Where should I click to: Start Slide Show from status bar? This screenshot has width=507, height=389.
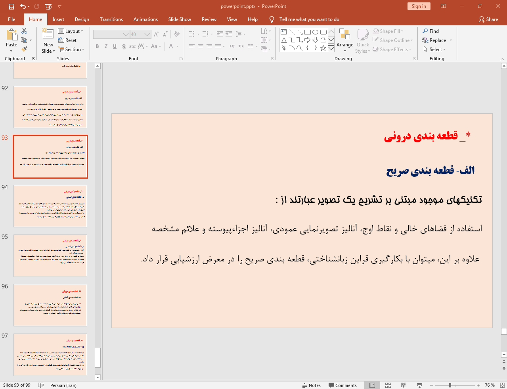(419, 385)
